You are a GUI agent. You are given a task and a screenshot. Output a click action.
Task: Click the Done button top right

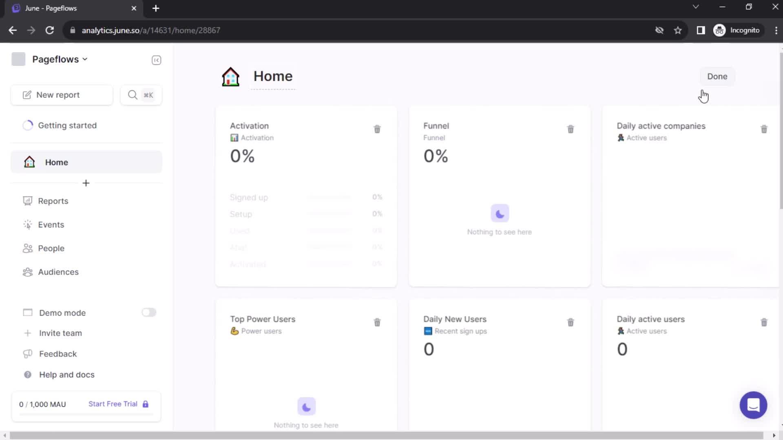click(717, 76)
